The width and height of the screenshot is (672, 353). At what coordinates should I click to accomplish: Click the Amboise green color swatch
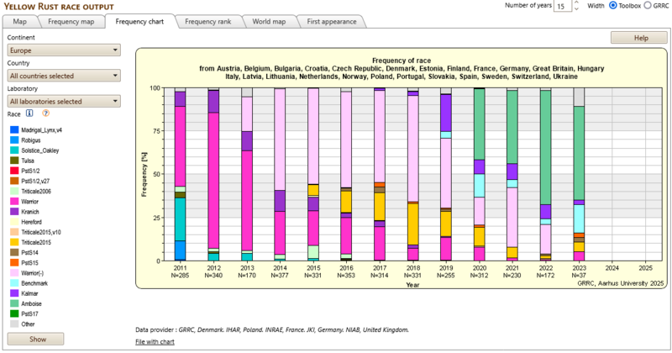click(13, 303)
